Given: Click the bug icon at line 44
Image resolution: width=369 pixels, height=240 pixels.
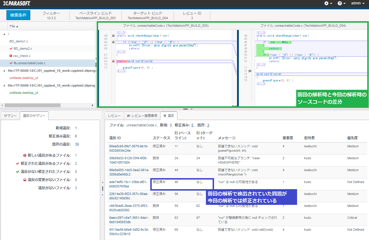Looking at the screenshot, I should (113, 36).
